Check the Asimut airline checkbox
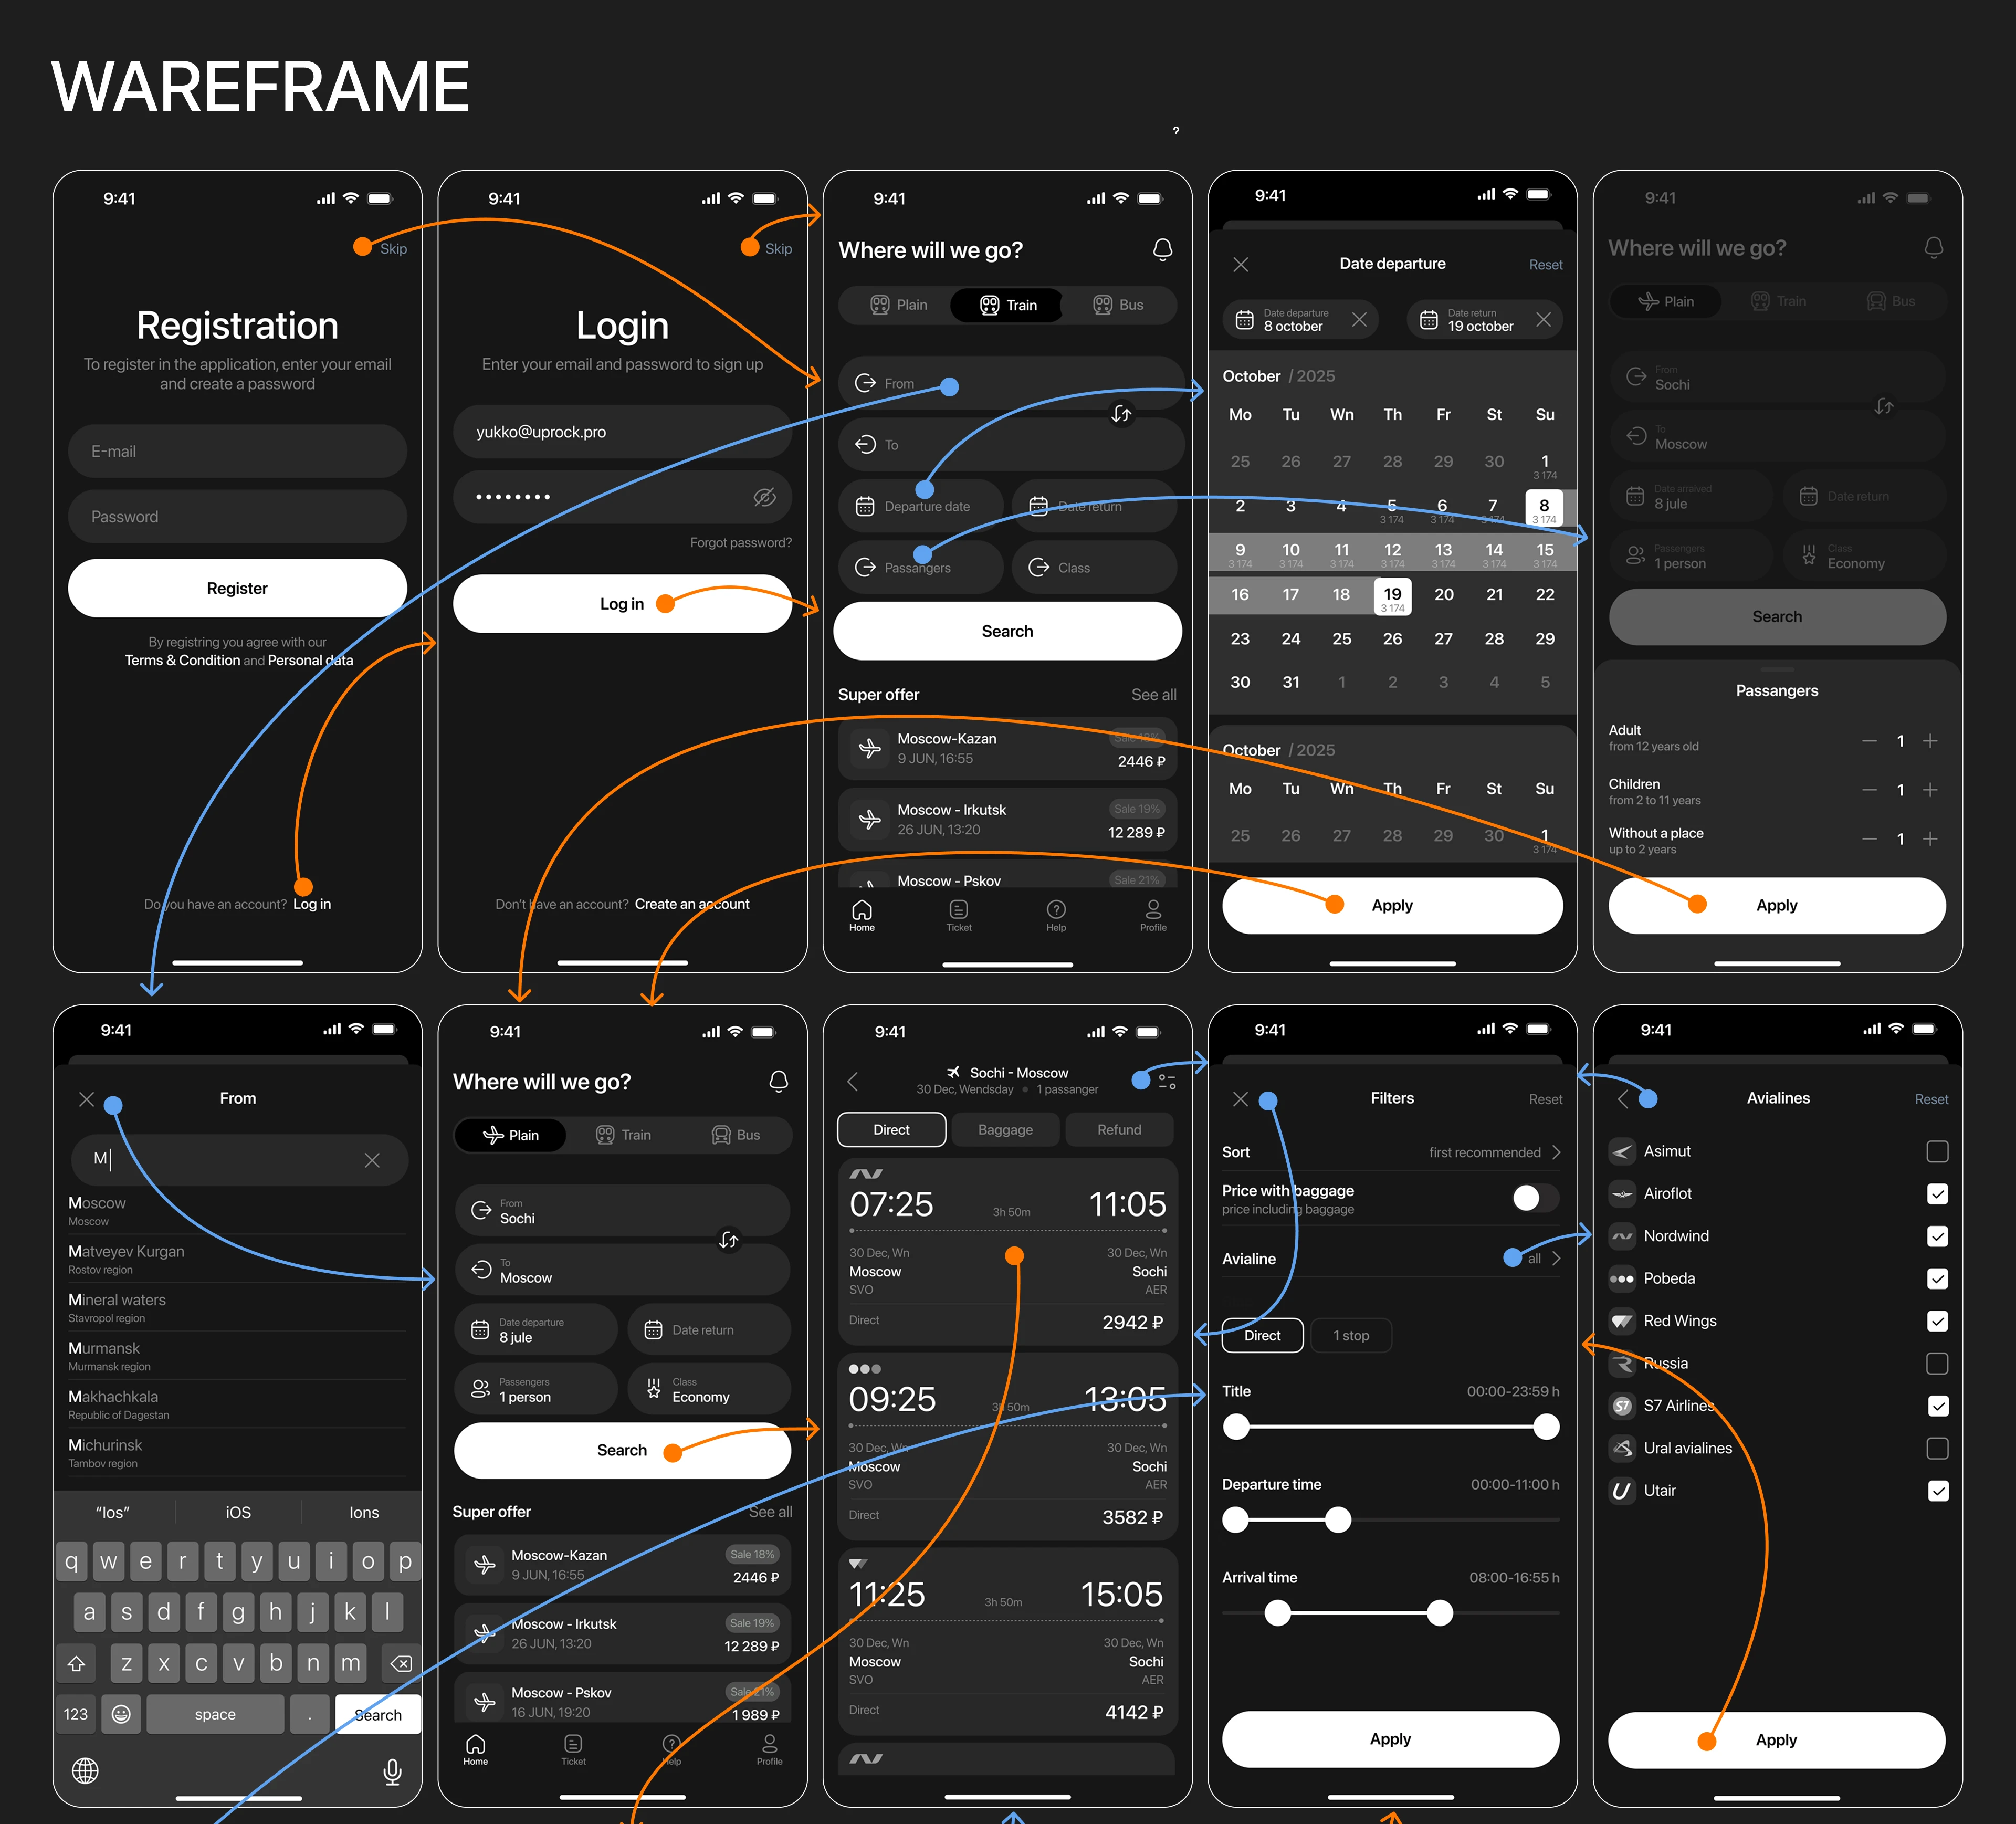Image resolution: width=2016 pixels, height=1824 pixels. tap(1937, 1152)
